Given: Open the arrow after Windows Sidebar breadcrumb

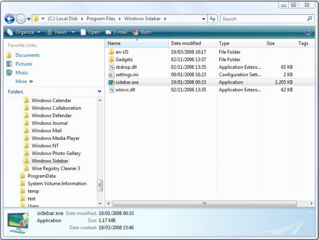Looking at the screenshot, I should (x=165, y=19).
